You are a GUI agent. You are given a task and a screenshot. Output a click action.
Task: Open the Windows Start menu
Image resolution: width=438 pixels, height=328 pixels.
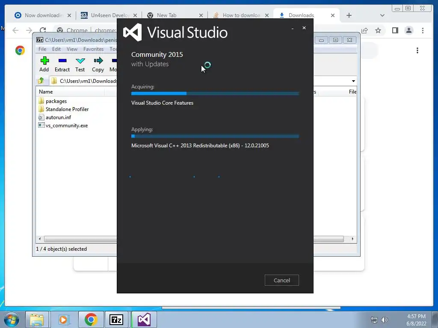[x=12, y=319]
